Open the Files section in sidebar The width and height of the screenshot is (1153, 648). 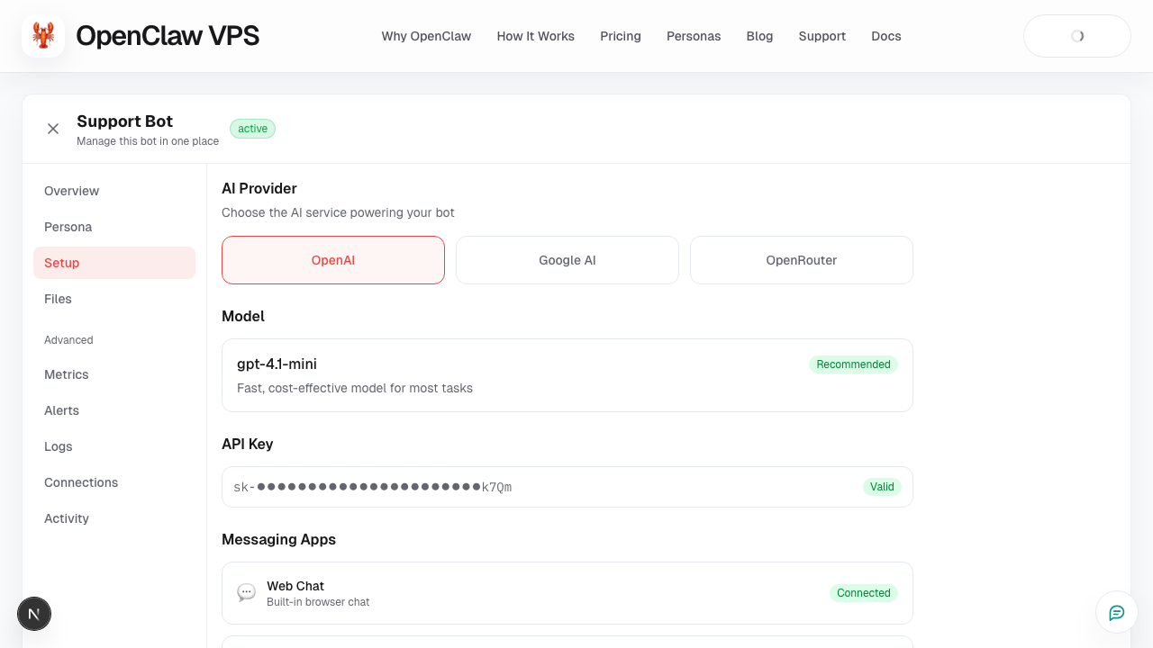click(x=58, y=299)
